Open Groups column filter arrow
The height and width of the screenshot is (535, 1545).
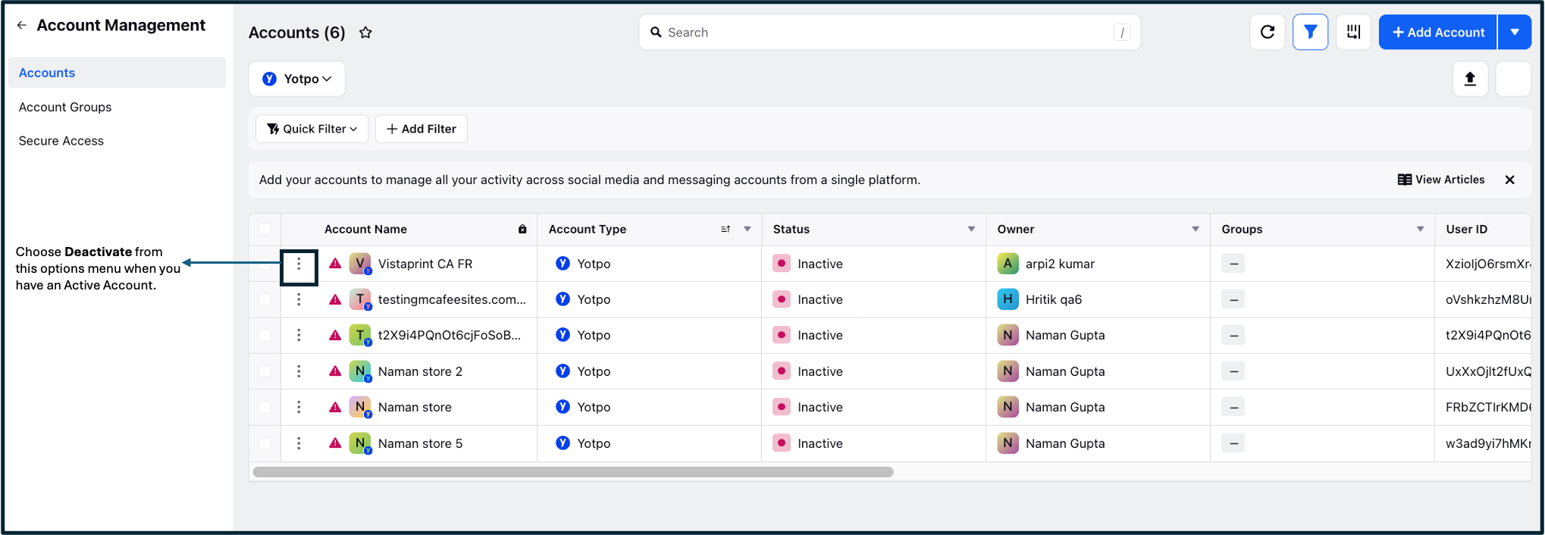pyautogui.click(x=1420, y=229)
